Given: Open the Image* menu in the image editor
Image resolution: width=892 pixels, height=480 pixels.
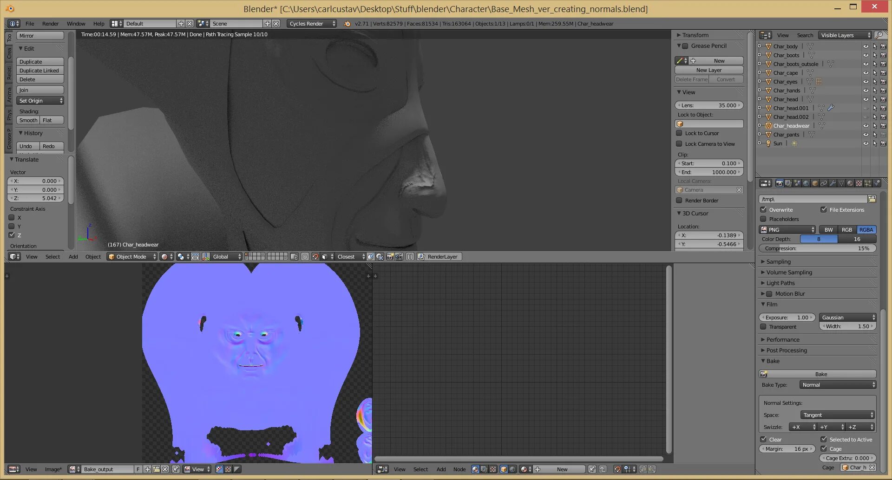Looking at the screenshot, I should (x=53, y=469).
